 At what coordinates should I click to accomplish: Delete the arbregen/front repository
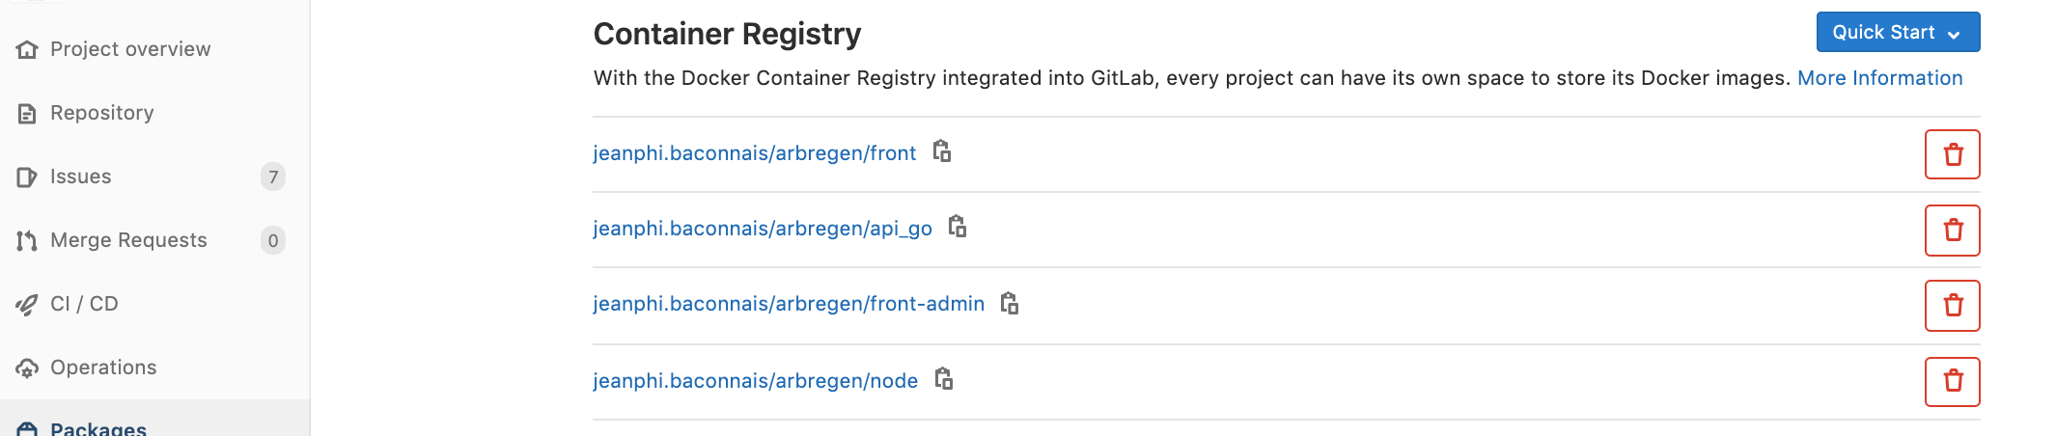(x=1952, y=154)
